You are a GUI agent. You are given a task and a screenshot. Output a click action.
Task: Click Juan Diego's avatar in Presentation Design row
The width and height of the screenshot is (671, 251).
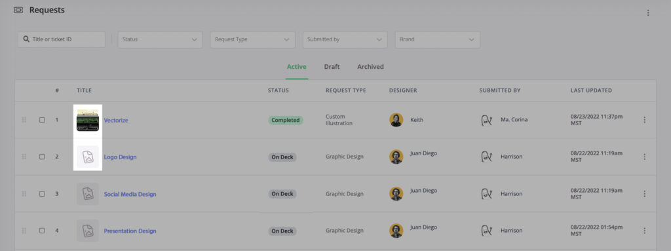point(396,231)
